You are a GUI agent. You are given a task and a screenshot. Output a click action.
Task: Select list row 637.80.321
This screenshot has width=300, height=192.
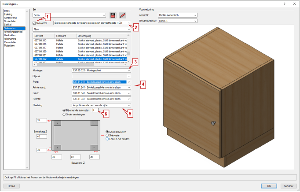click(x=80, y=55)
